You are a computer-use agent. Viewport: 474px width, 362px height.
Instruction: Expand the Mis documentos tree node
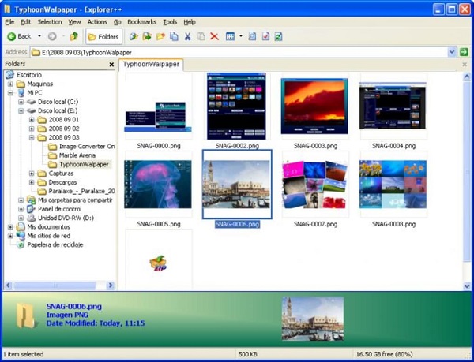point(10,226)
